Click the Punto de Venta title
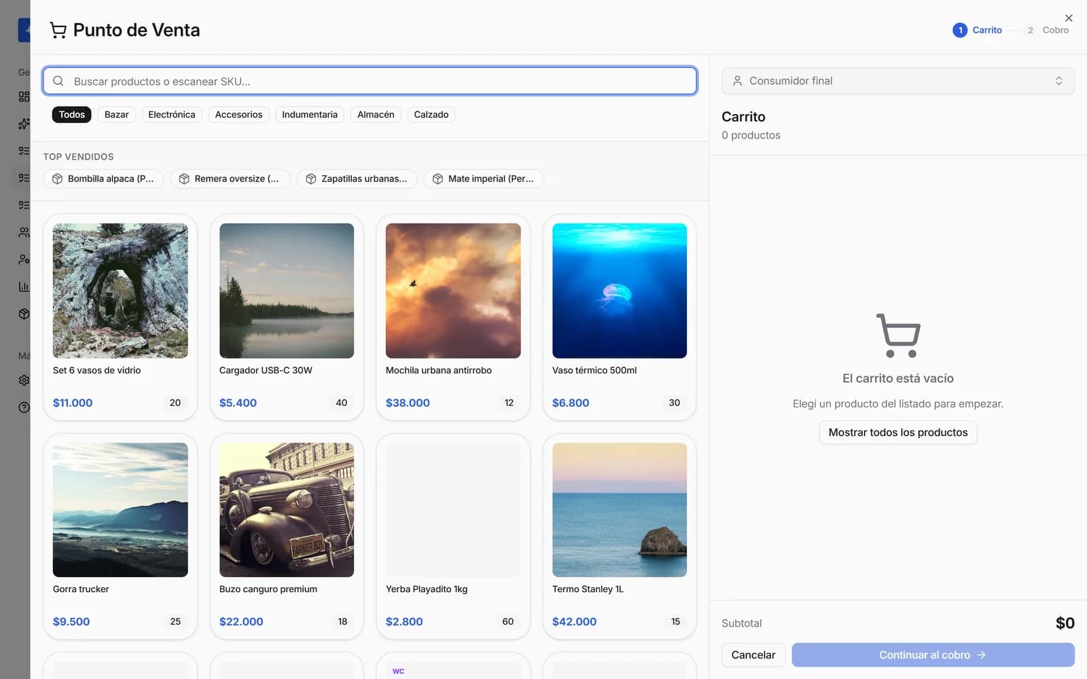 tap(137, 30)
